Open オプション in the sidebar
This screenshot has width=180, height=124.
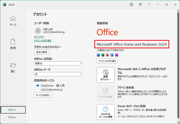tap(12, 117)
